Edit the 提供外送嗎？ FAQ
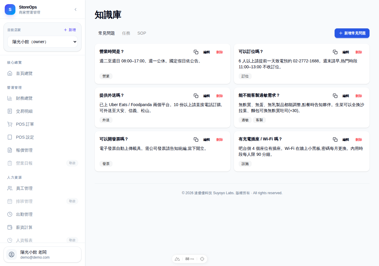The height and width of the screenshot is (266, 379). tap(207, 96)
